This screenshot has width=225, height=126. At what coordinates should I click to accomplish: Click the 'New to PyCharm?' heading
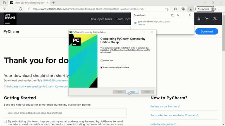[x=169, y=98]
